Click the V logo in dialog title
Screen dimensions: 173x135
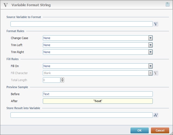click(x=5, y=5)
